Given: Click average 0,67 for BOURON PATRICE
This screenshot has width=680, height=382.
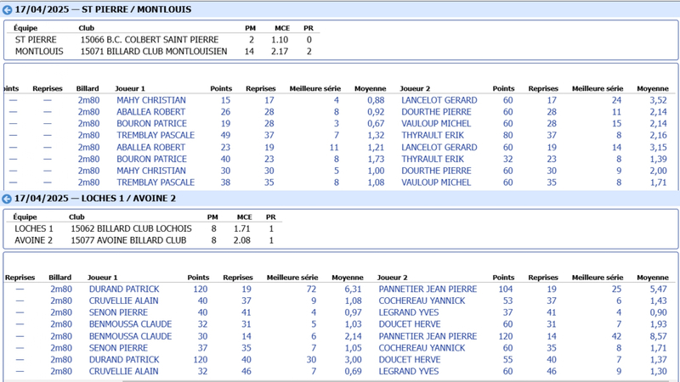Looking at the screenshot, I should point(376,123).
